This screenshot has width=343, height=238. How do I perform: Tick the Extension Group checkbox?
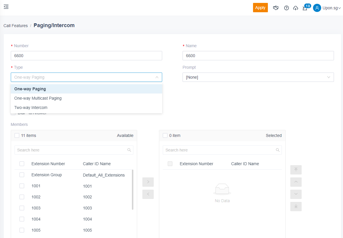coord(22,175)
